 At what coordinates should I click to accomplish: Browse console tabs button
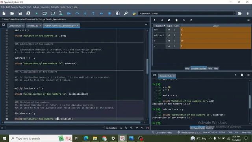tap(154, 75)
